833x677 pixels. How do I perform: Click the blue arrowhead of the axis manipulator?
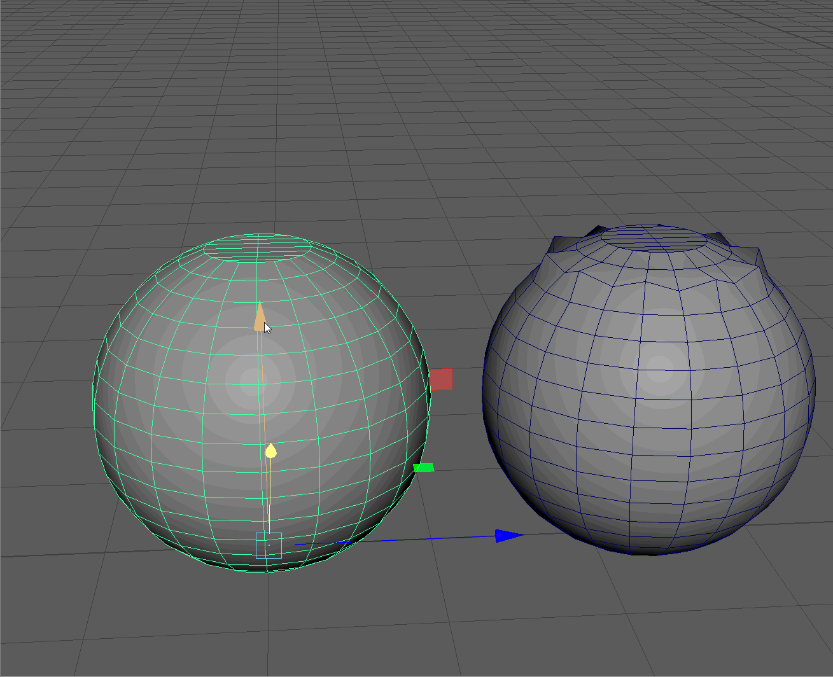(x=508, y=536)
